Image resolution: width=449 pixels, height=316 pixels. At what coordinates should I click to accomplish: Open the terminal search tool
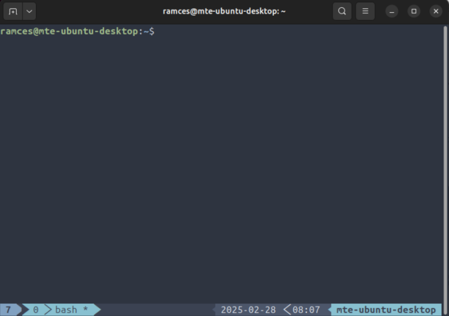click(342, 11)
